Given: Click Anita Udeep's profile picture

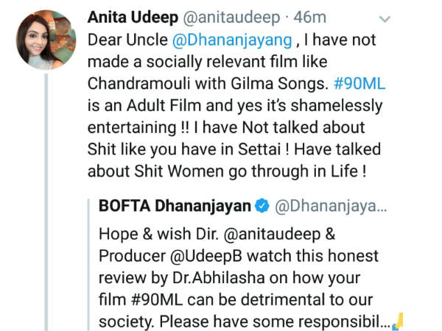Looking at the screenshot, I should click(x=45, y=40).
